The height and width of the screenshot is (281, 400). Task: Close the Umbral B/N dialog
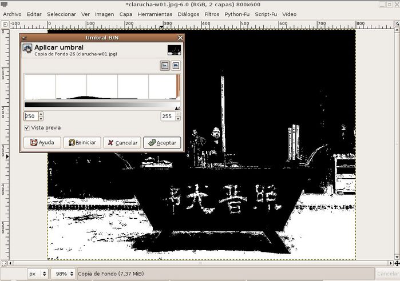[x=180, y=38]
